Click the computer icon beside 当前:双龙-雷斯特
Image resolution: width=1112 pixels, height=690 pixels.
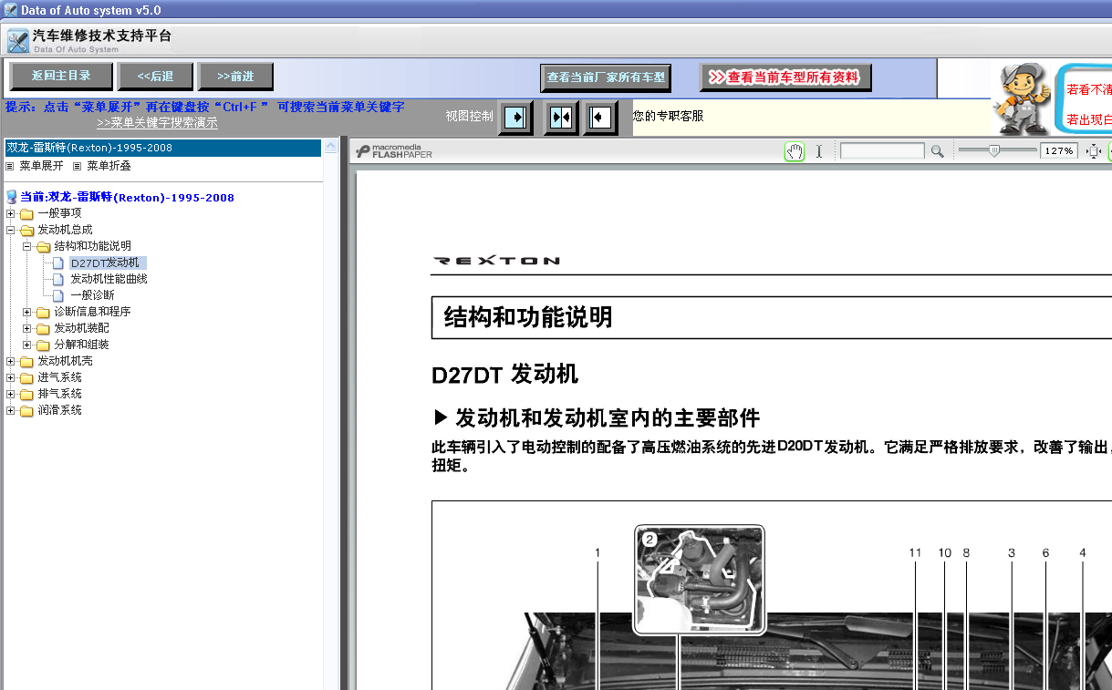(x=11, y=197)
